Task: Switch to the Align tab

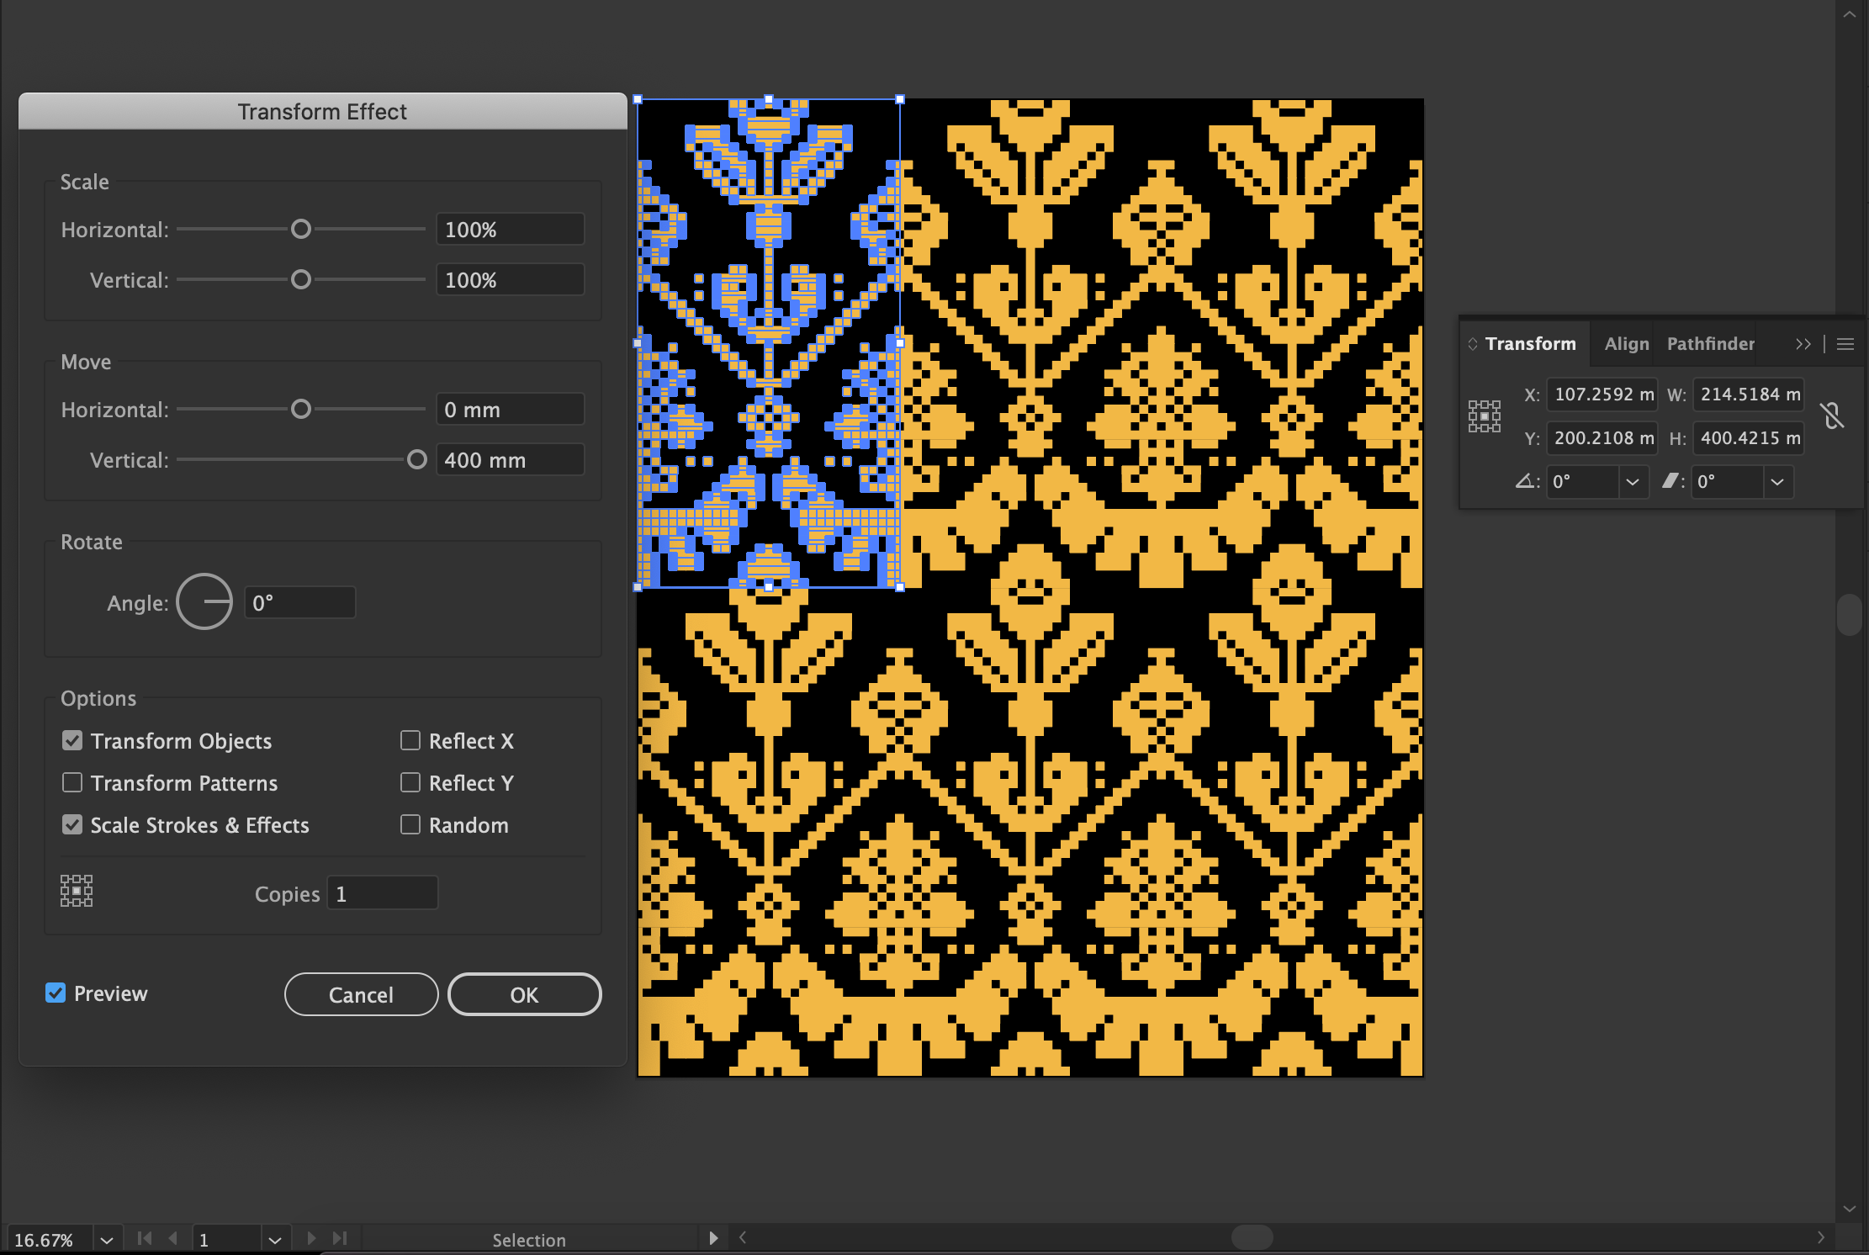Action: (x=1626, y=344)
